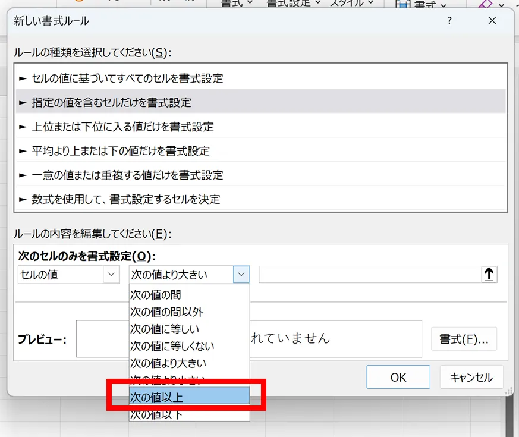Select rule type 数式を使用して、書式設定するセルを決定
The height and width of the screenshot is (437, 519).
pos(126,199)
